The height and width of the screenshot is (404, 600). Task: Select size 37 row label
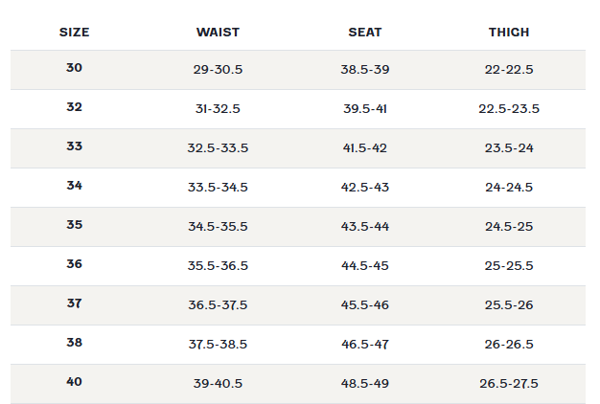[74, 303]
